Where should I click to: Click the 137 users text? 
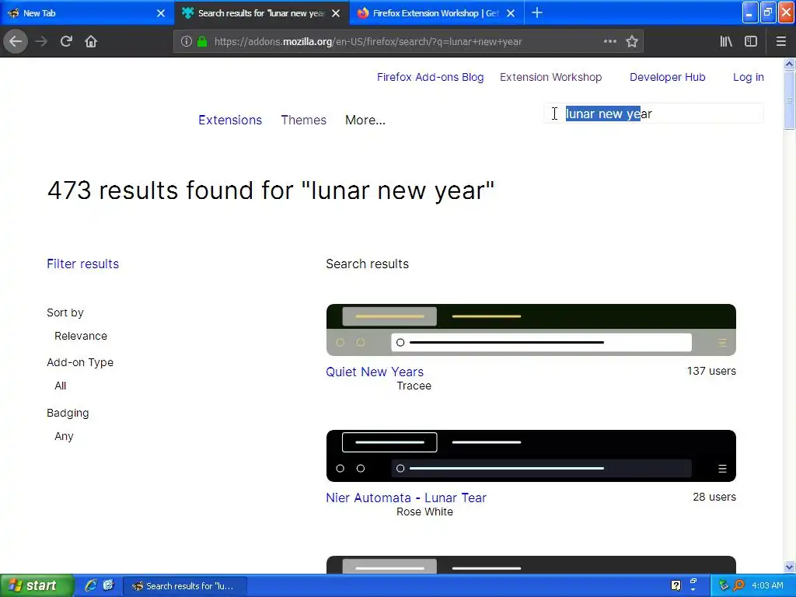click(x=711, y=371)
